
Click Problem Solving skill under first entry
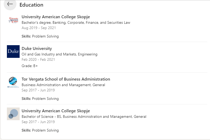click(45, 36)
